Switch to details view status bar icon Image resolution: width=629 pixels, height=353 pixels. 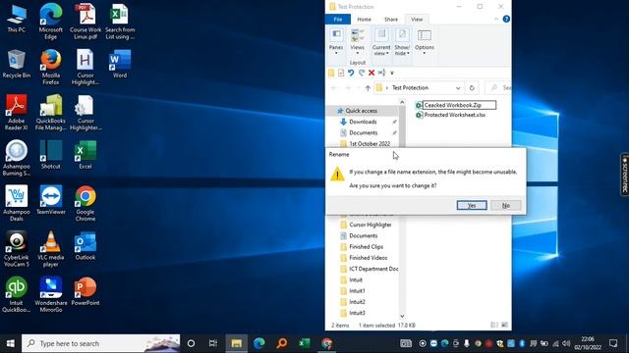click(x=494, y=325)
